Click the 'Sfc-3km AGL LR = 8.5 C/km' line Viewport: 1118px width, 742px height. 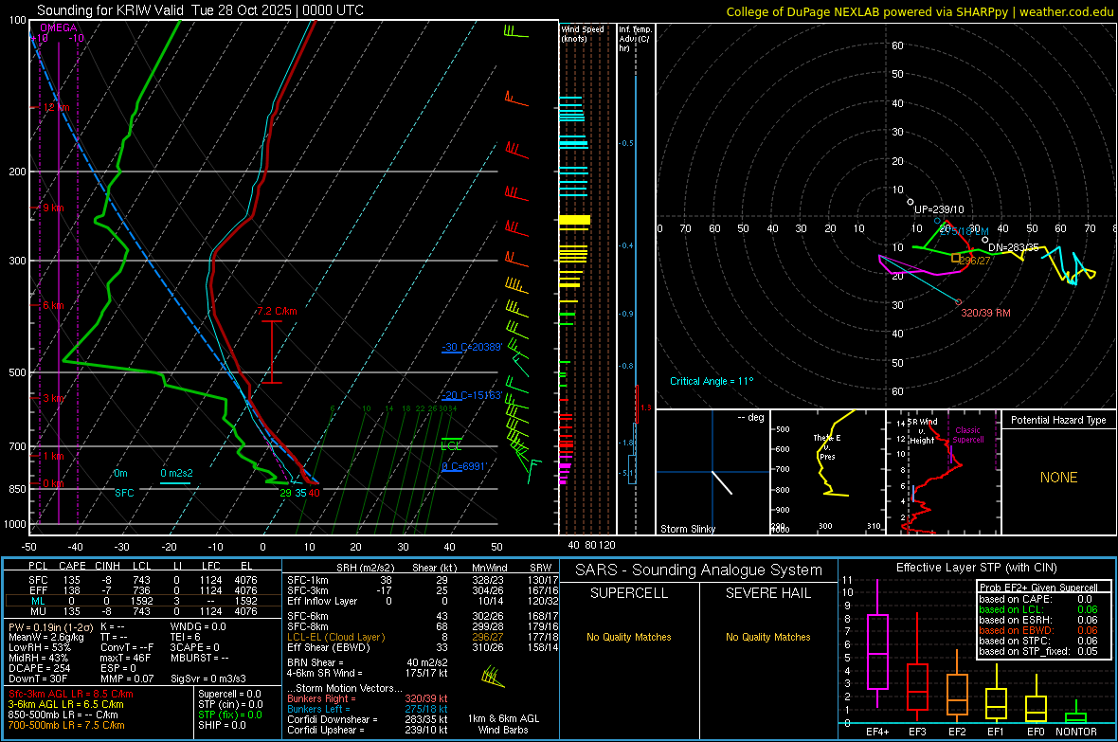pos(71,694)
